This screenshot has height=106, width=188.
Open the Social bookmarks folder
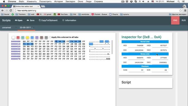5,14
